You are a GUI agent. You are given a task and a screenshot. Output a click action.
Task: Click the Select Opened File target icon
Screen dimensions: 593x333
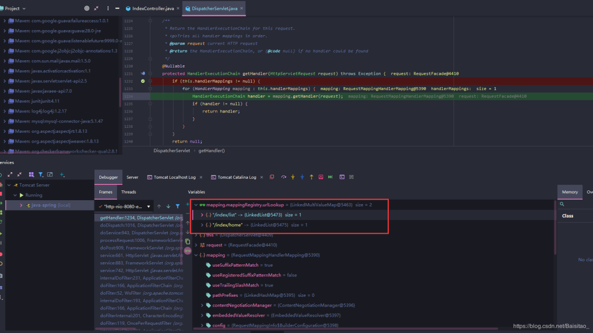pyautogui.click(x=87, y=8)
